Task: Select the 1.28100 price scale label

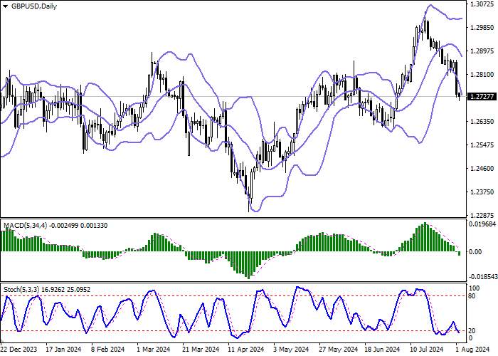Action: click(482, 75)
